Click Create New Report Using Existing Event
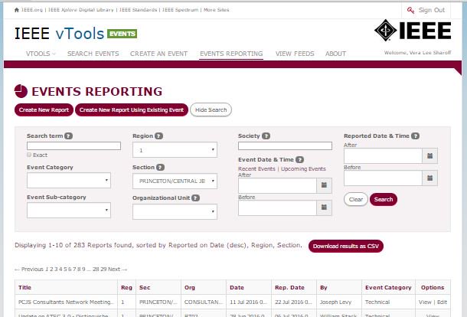This screenshot has width=467, height=317. (132, 110)
